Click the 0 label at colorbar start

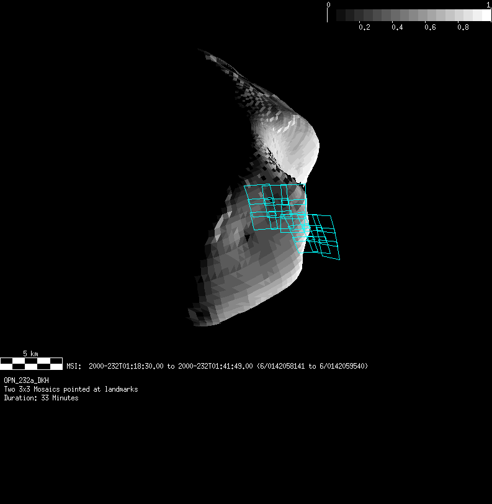pyautogui.click(x=328, y=4)
